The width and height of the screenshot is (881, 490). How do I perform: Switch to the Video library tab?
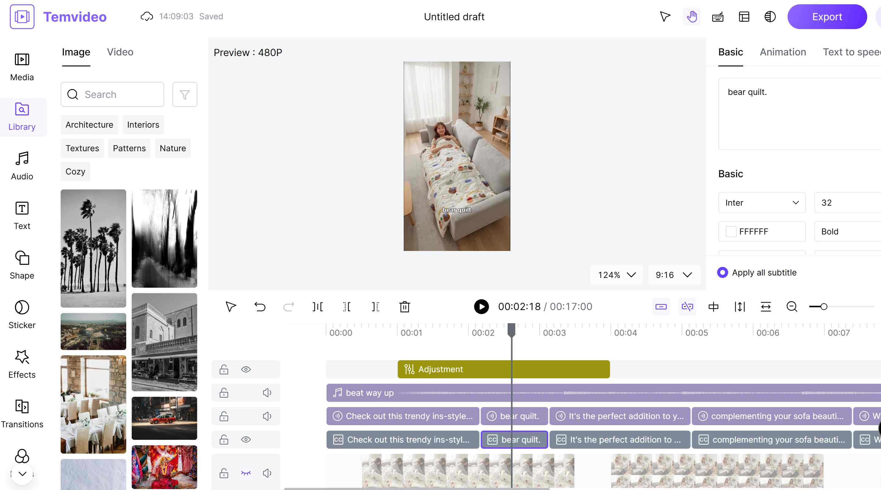[x=120, y=52]
